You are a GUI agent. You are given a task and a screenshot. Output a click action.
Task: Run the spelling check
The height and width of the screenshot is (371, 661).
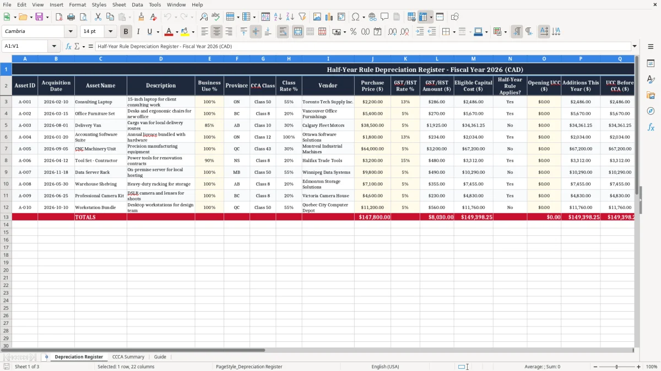pos(216,17)
